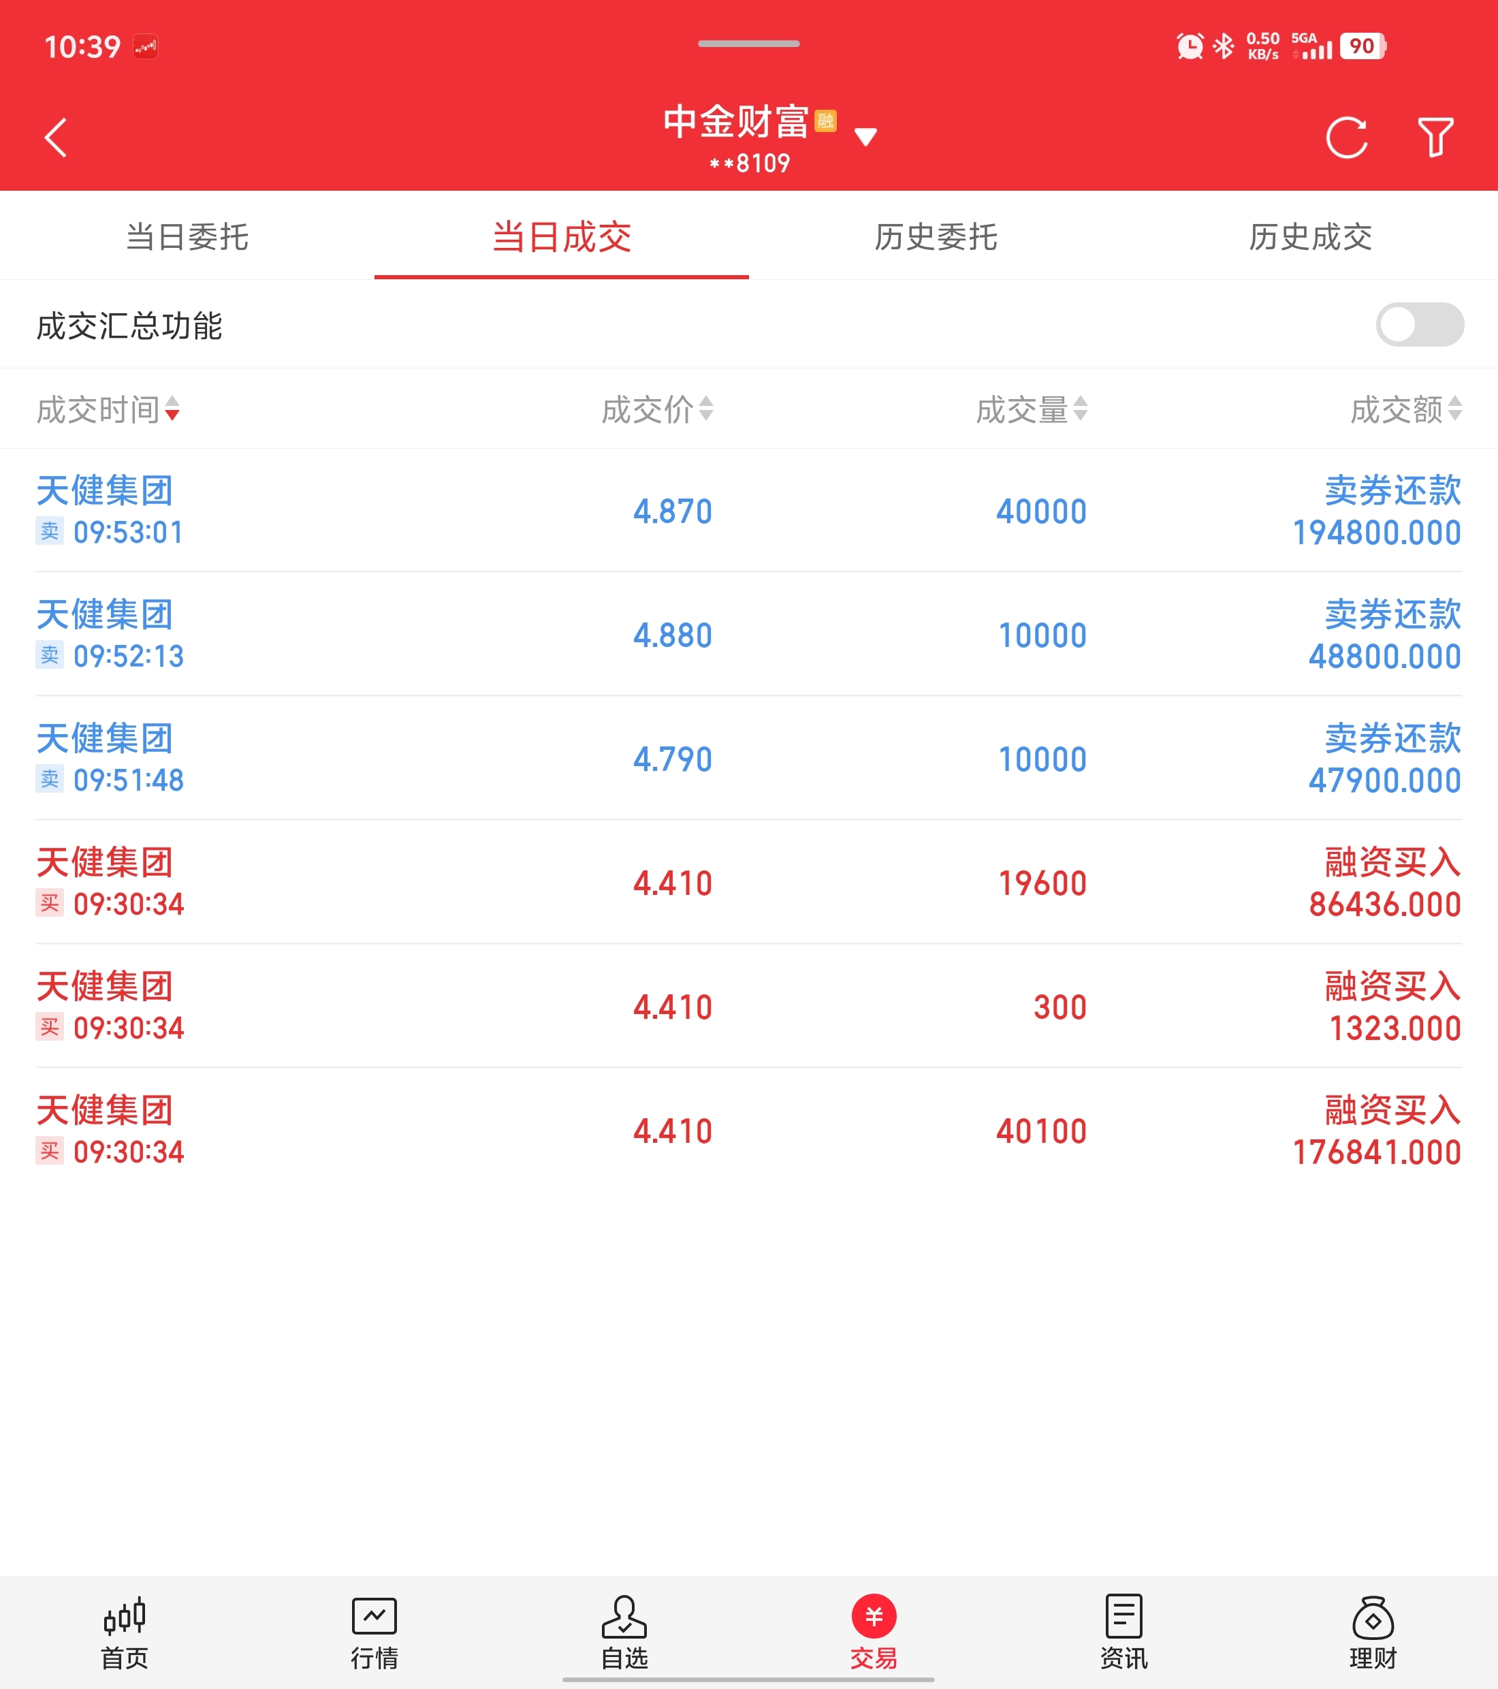Open 天健集团 sell record at 09:53:01
This screenshot has width=1498, height=1689.
748,511
